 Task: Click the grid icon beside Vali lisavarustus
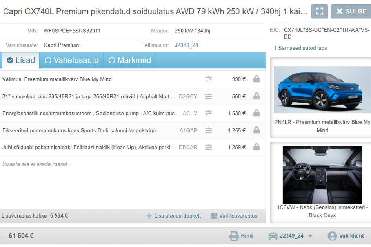tap(213, 216)
